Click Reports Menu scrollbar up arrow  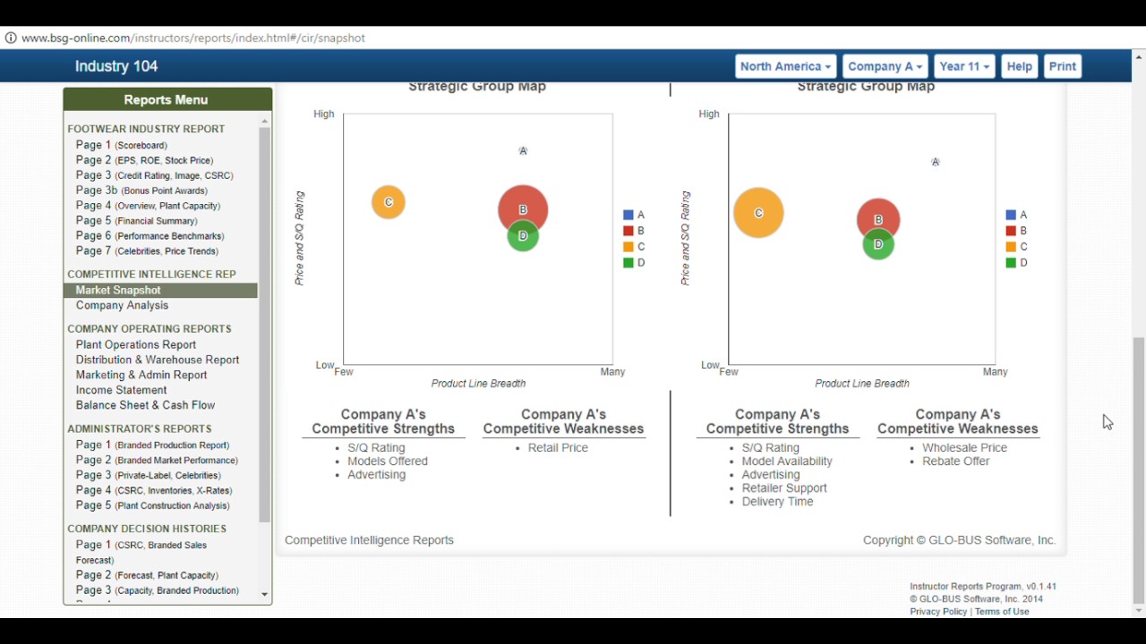(x=264, y=121)
